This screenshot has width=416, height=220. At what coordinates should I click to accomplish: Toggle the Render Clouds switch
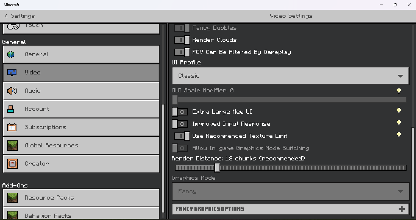click(x=182, y=40)
